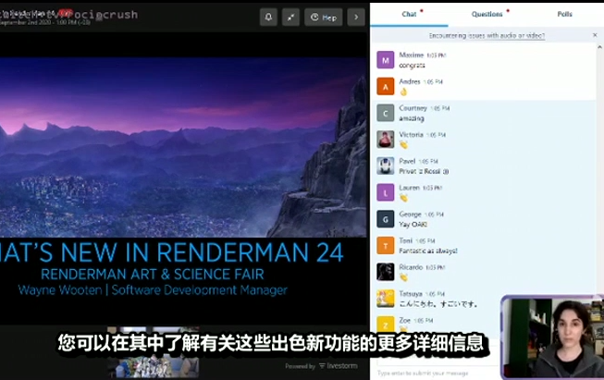Click Pavel's profile picture avatar
Viewport: 604px width, 380px height.
385,166
